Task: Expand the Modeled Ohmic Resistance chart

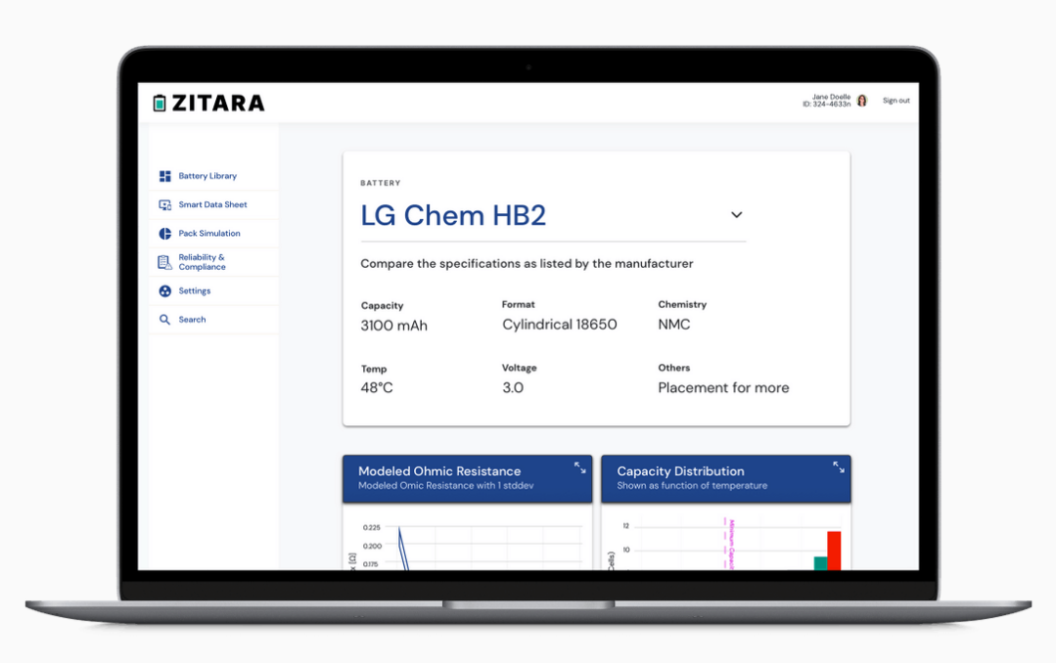Action: 579,467
